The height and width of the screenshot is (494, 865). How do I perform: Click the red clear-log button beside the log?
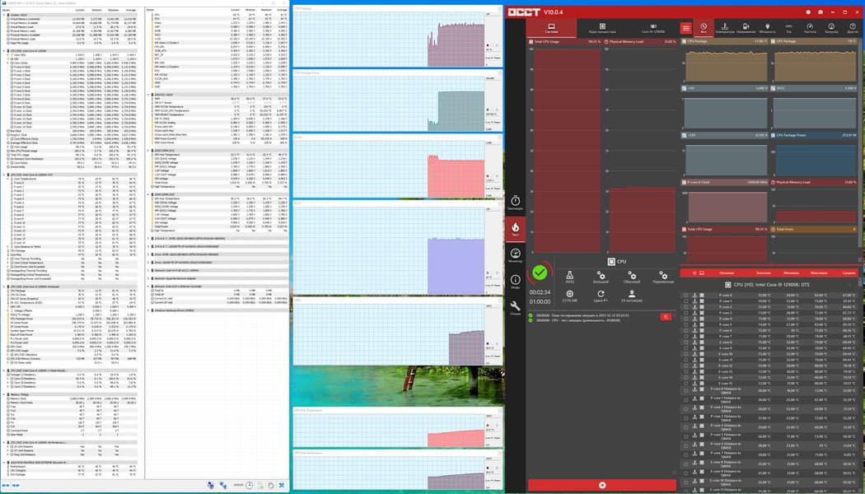pyautogui.click(x=666, y=316)
